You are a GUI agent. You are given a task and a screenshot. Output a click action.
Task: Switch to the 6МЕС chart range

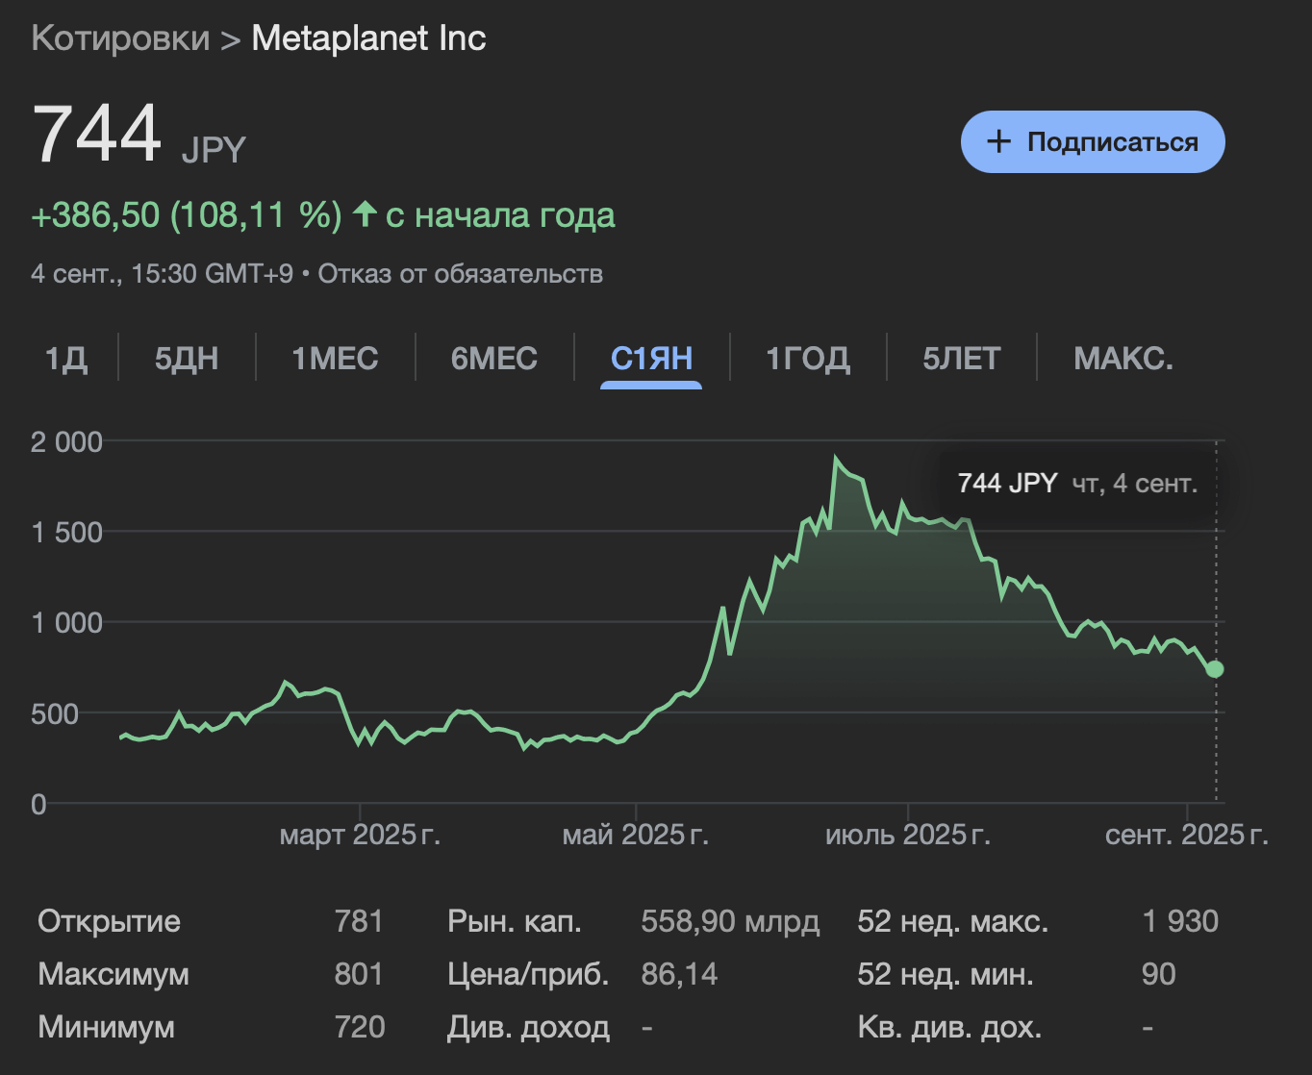[494, 359]
